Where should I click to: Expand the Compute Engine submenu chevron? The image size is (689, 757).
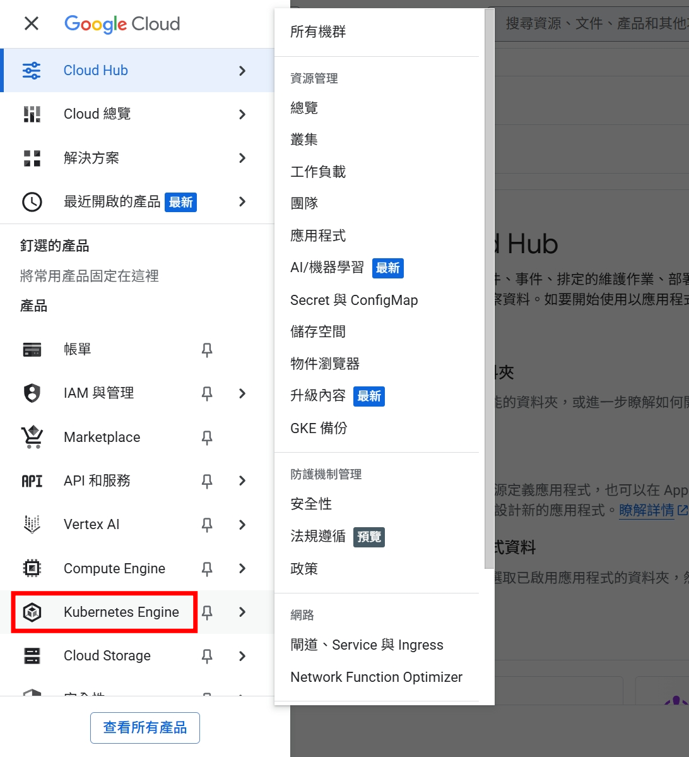pos(242,569)
